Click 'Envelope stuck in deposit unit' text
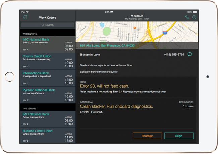Image resolution: width=218 pixels, height=154 pixels. click(37, 76)
